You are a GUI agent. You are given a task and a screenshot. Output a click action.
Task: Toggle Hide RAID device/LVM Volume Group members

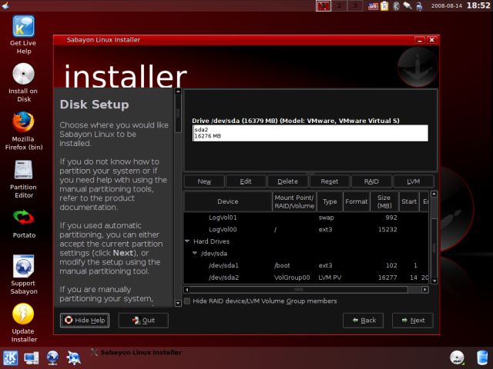(187, 301)
